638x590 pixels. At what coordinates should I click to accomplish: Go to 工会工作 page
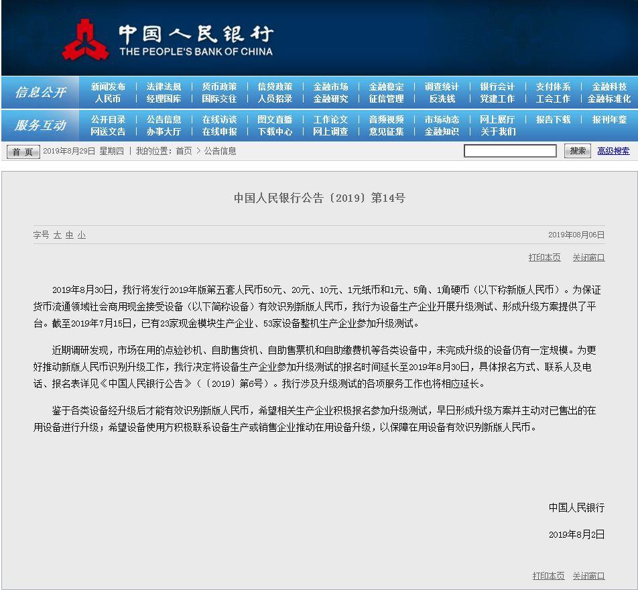[x=553, y=99]
